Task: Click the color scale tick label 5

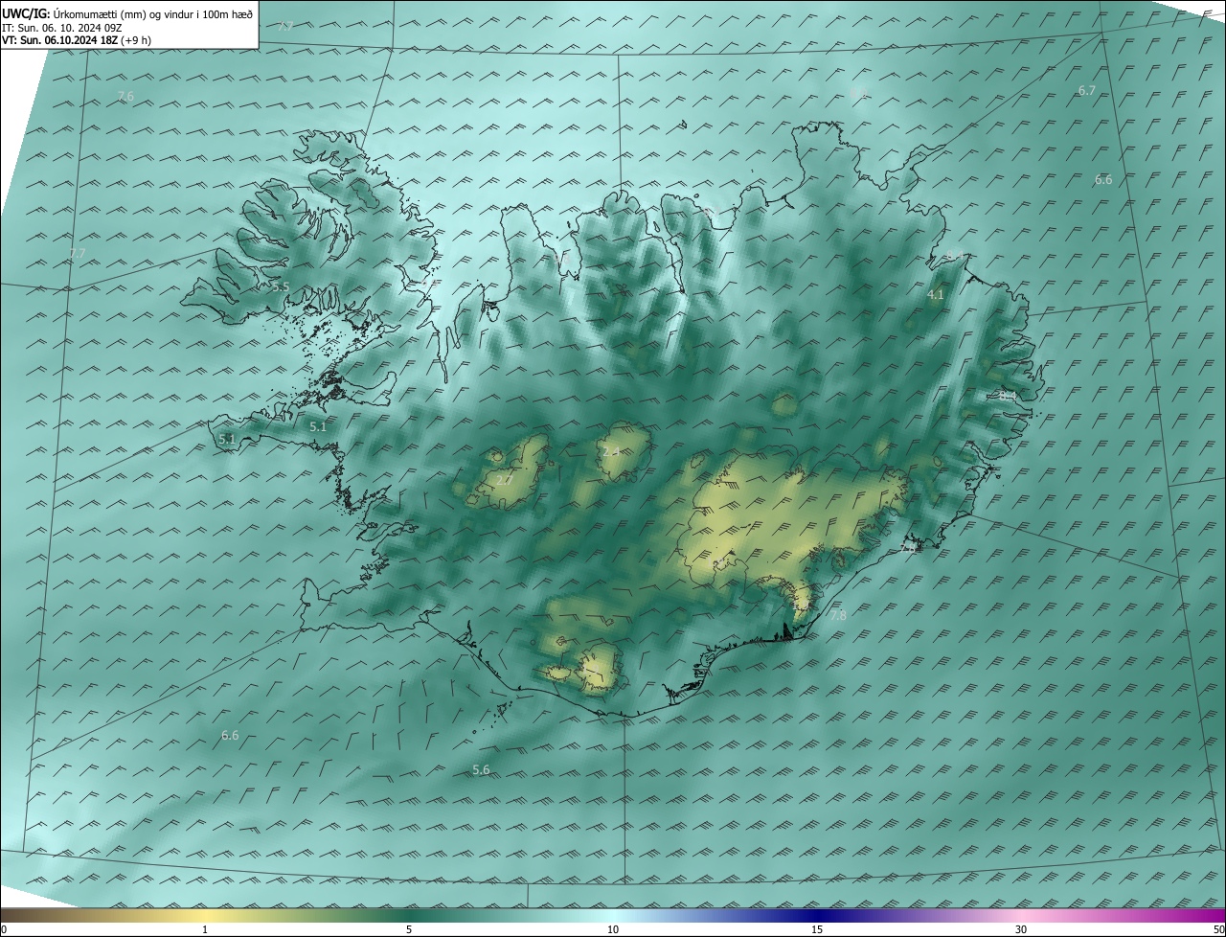Action: click(x=409, y=929)
